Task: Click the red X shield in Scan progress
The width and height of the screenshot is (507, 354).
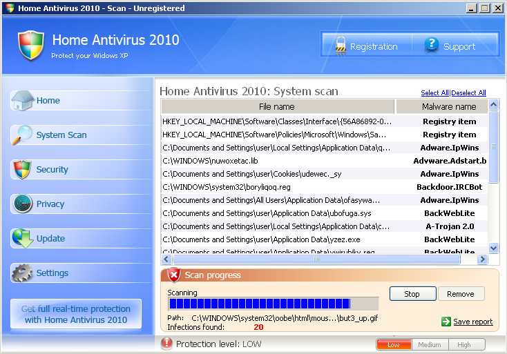Action: [174, 275]
